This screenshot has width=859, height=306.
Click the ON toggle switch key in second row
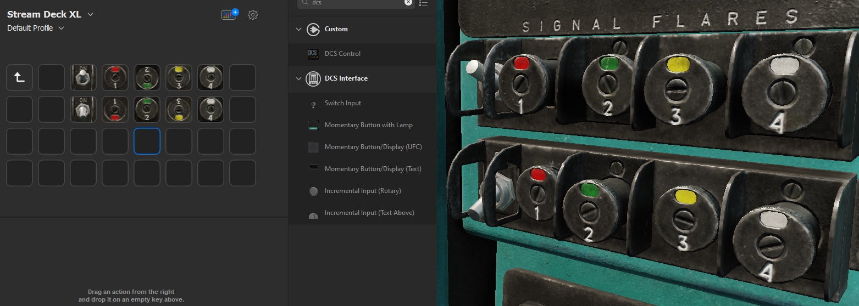point(83,110)
